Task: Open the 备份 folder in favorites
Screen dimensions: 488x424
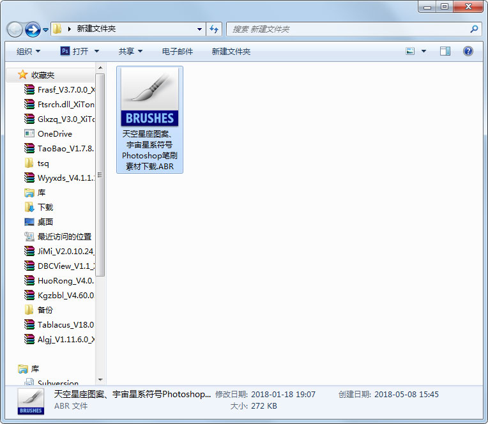Action: click(x=39, y=310)
